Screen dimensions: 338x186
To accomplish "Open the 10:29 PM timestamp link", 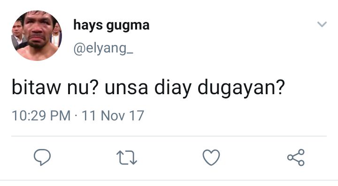I will tap(41, 115).
